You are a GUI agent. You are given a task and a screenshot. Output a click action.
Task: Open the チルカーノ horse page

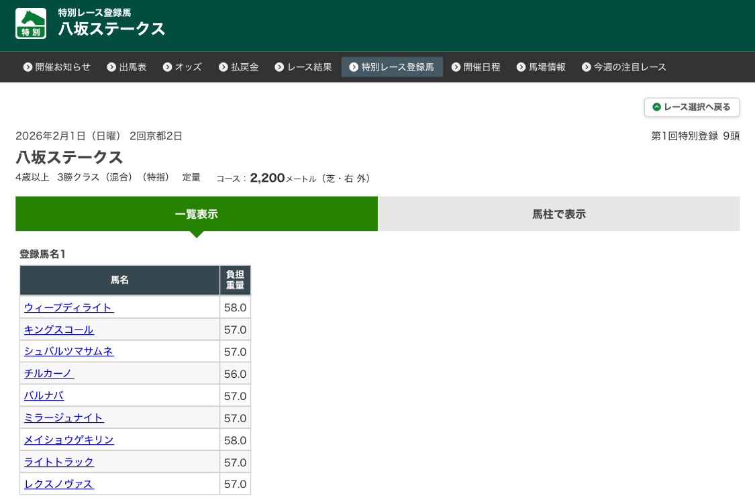[49, 373]
